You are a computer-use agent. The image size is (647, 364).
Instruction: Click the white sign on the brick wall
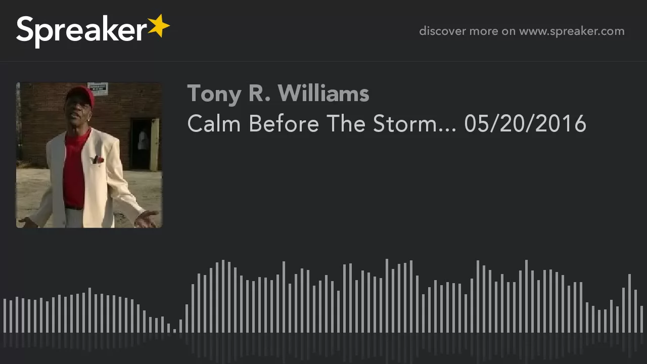[x=98, y=88]
